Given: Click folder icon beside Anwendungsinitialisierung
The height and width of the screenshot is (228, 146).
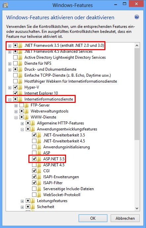Looking at the screenshot, I should point(39,147).
